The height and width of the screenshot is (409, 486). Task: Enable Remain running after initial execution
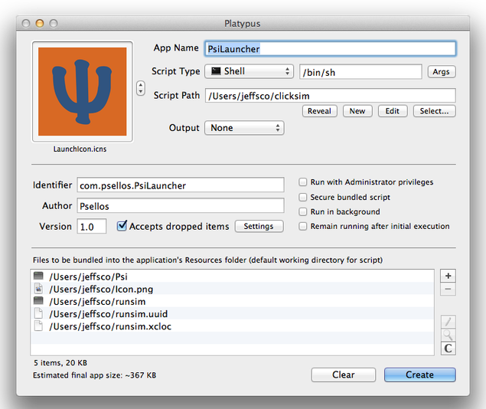coord(304,226)
